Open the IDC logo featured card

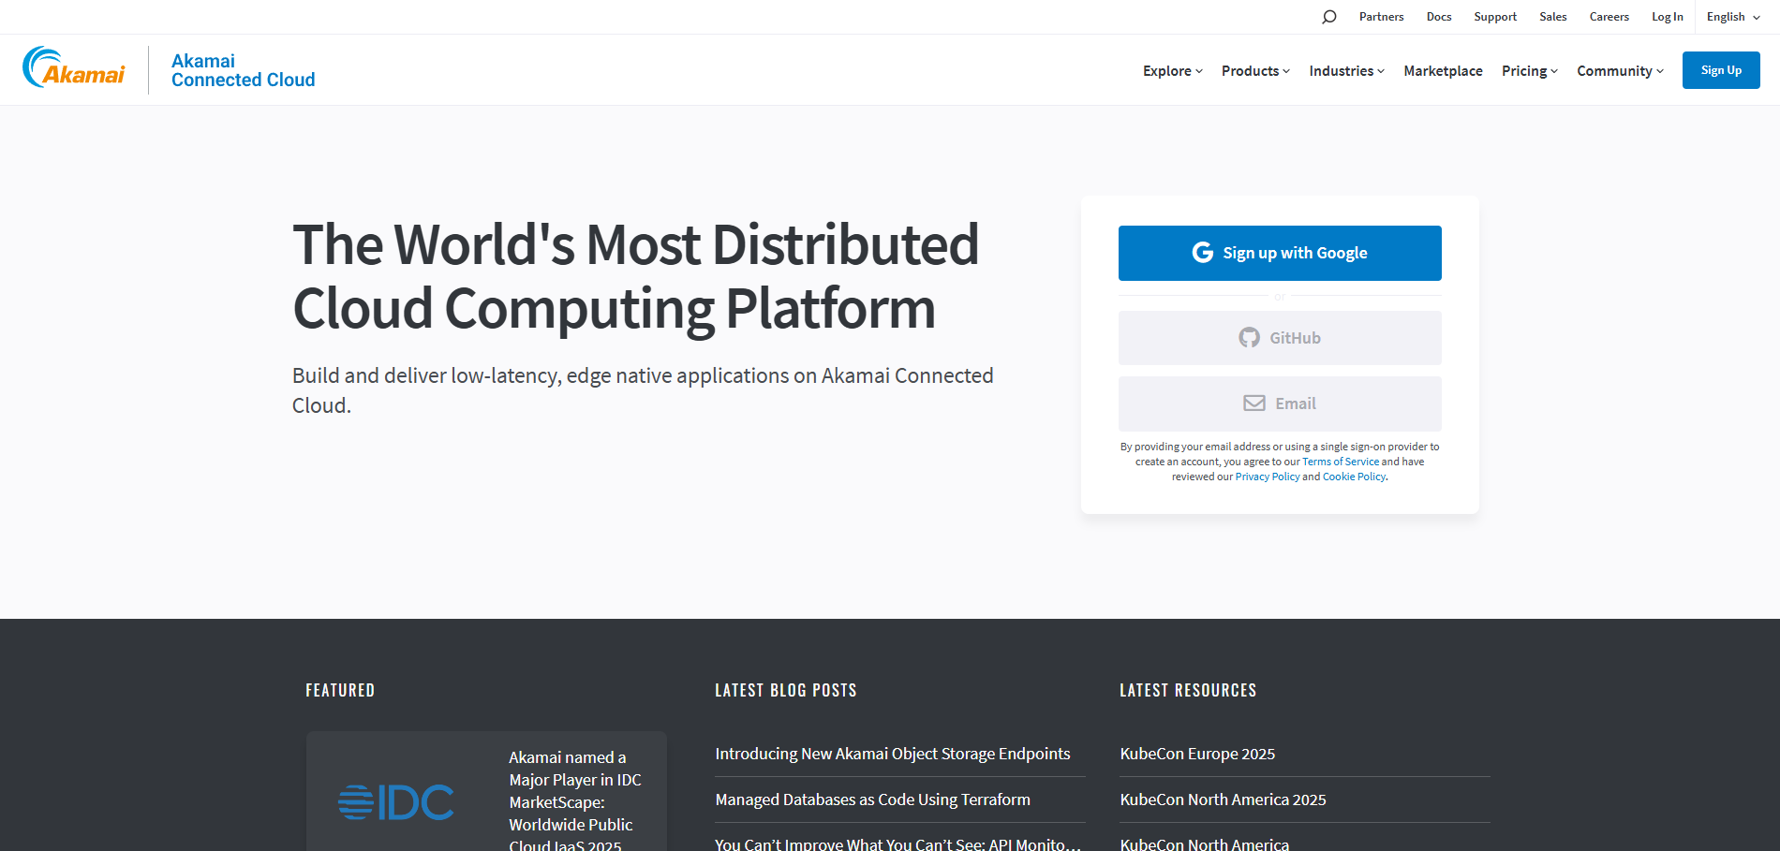pos(396,801)
